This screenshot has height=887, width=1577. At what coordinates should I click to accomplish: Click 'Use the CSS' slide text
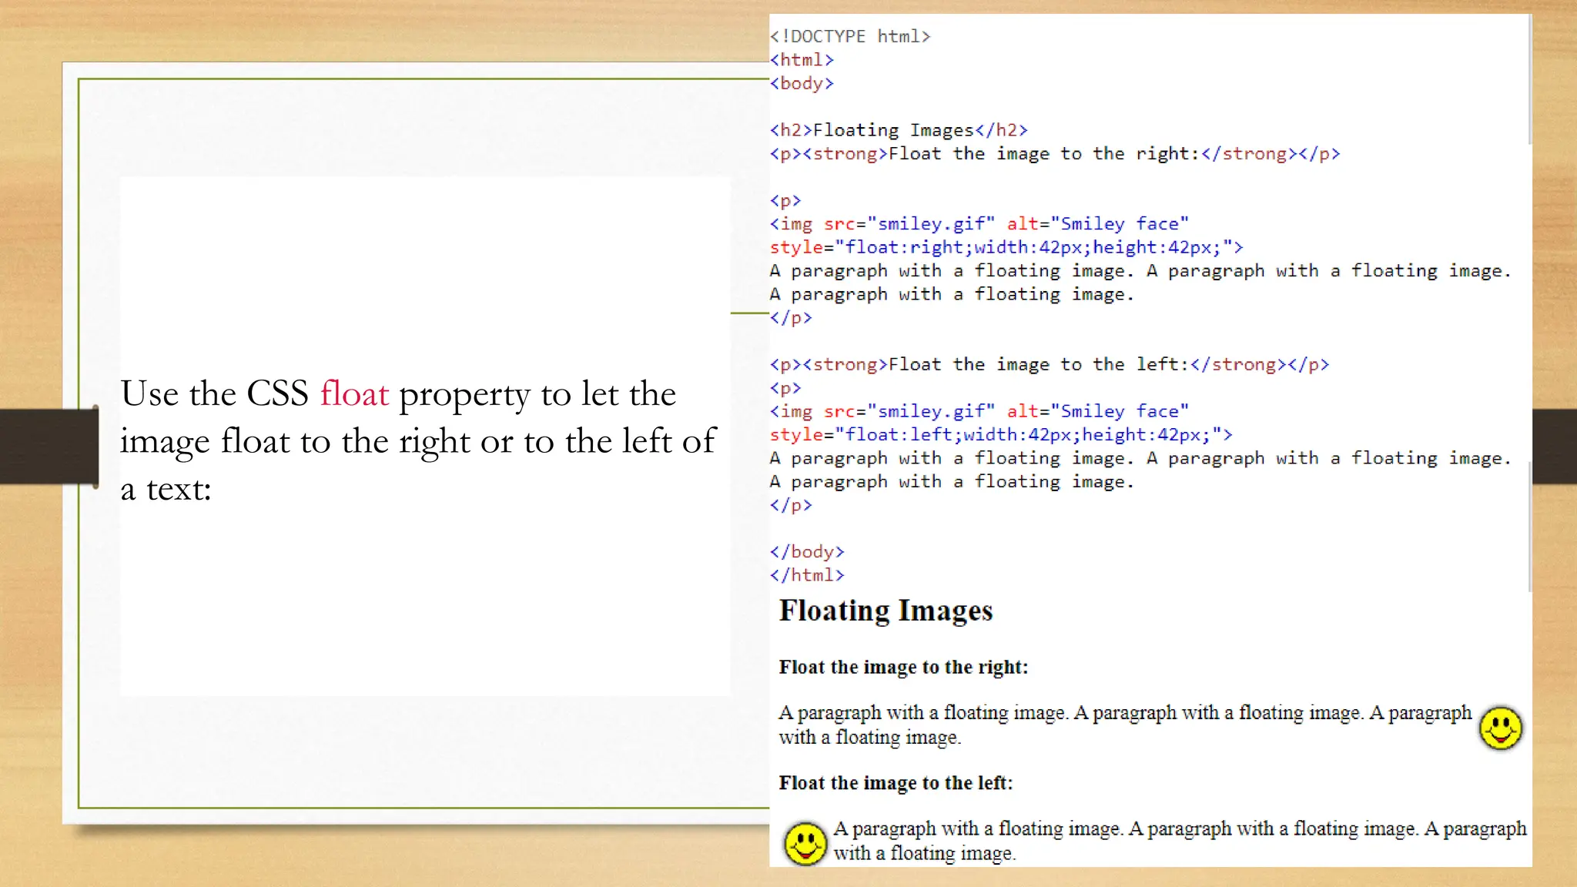pyautogui.click(x=214, y=393)
